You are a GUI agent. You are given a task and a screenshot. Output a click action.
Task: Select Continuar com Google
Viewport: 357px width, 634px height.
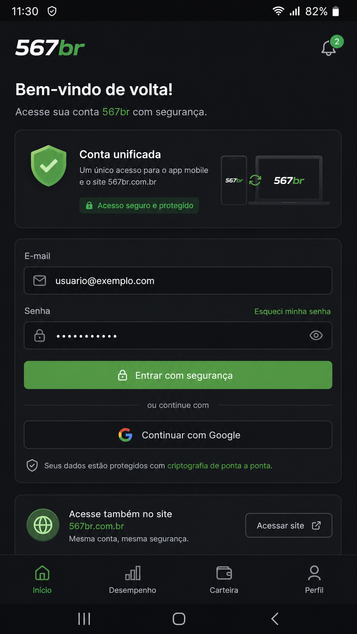178,435
